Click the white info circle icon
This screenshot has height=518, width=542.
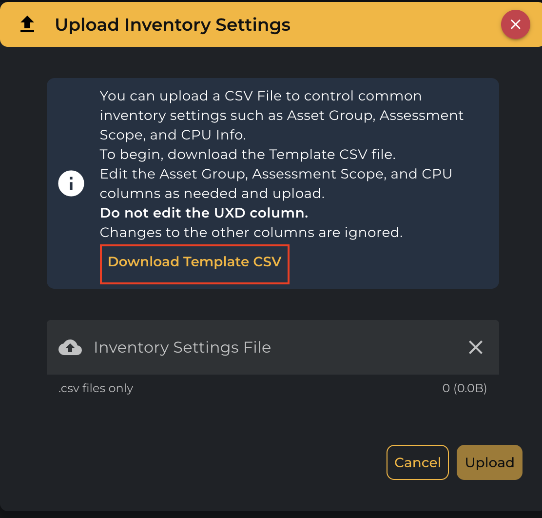(71, 184)
